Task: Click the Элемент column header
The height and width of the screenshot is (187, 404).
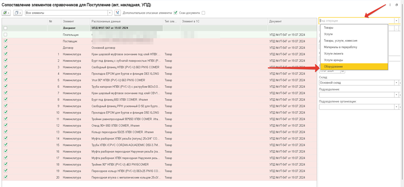Action: [x=75, y=21]
